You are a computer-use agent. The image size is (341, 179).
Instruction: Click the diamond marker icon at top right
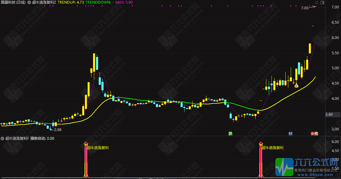point(317,2)
